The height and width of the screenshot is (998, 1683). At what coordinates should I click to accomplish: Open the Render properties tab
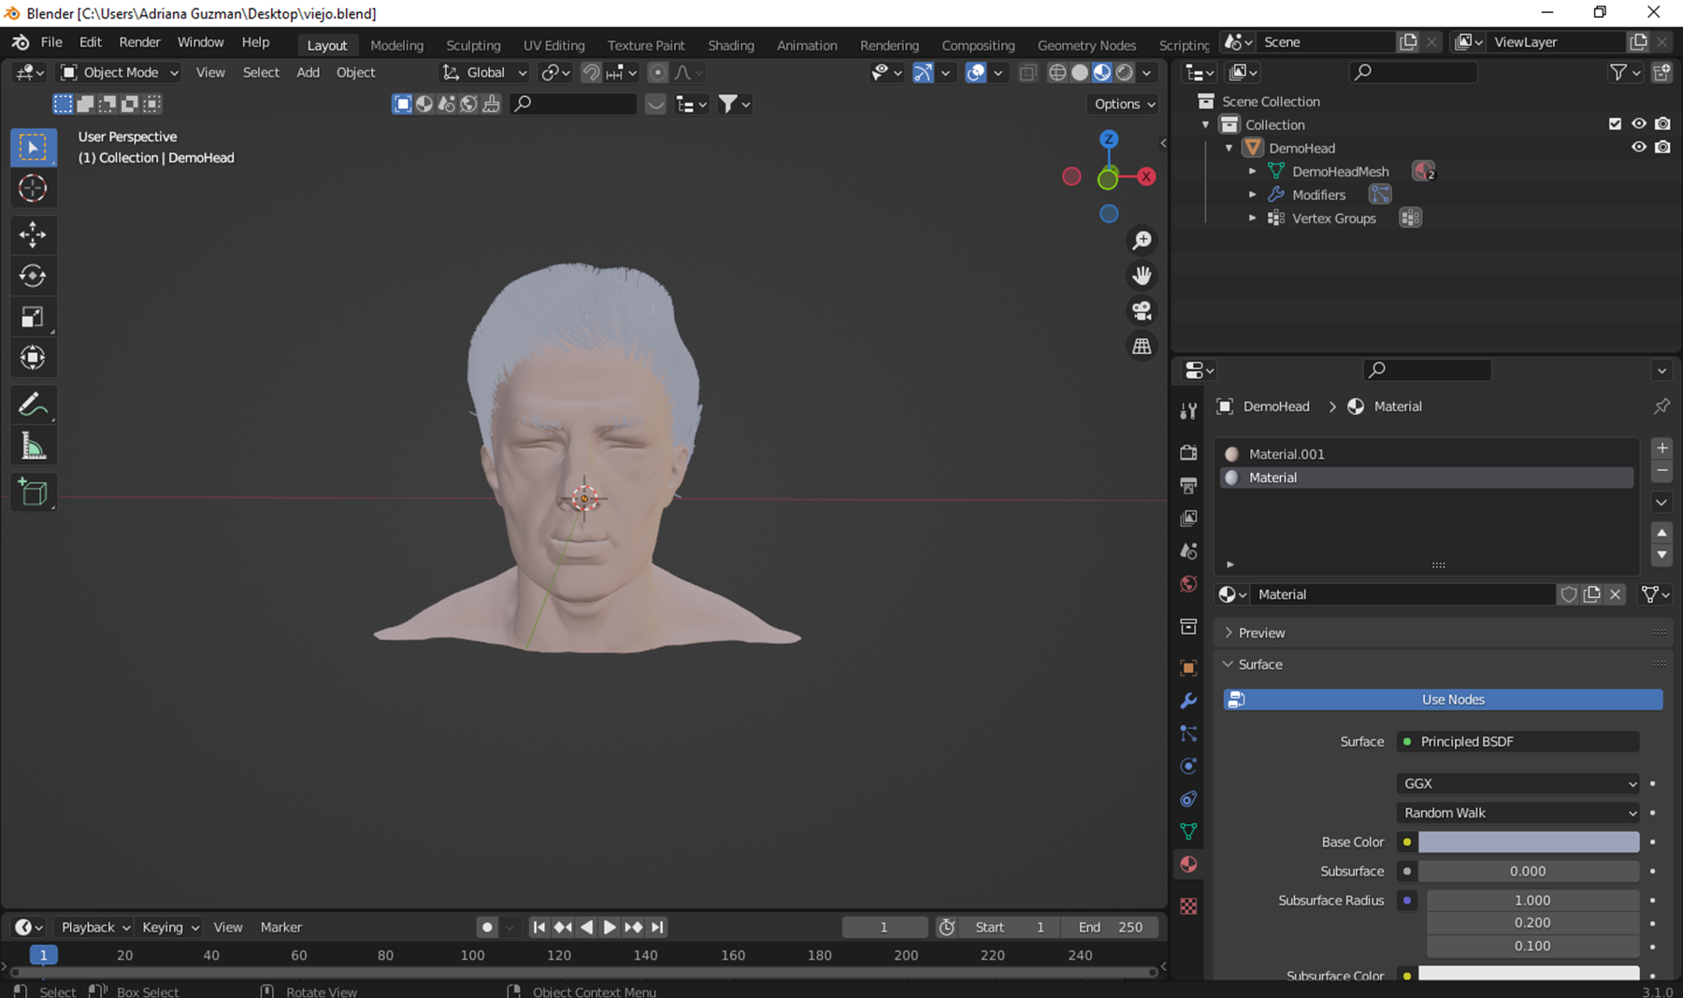1188,452
